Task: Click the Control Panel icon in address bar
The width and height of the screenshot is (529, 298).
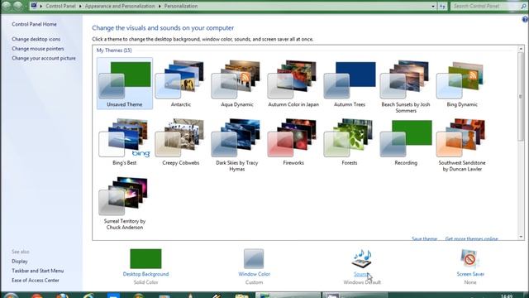Action: pos(34,6)
